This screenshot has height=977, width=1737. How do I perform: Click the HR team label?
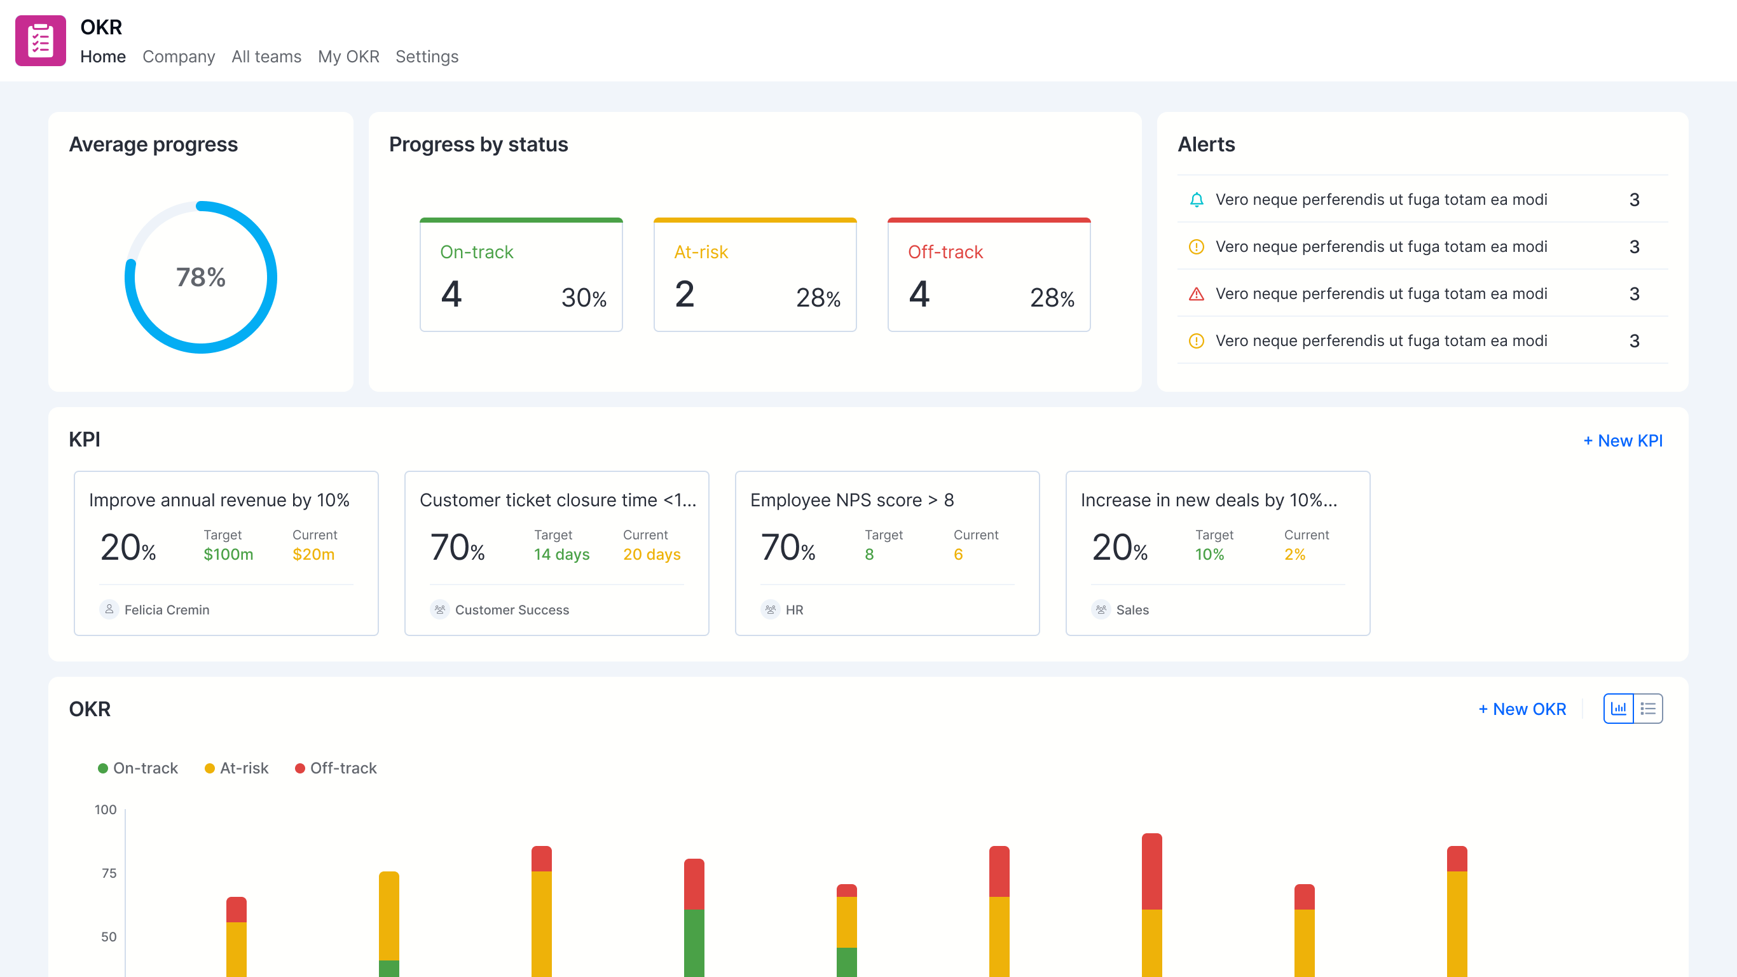793,610
